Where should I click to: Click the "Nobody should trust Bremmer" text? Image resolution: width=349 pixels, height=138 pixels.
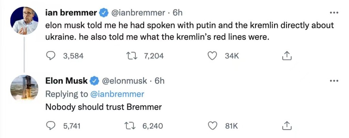coord(103,107)
